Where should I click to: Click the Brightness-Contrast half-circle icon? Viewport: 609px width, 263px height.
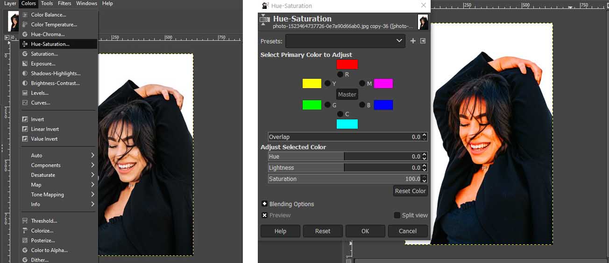click(25, 83)
